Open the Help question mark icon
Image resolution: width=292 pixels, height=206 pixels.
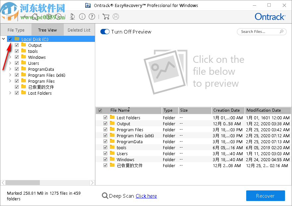92,16
